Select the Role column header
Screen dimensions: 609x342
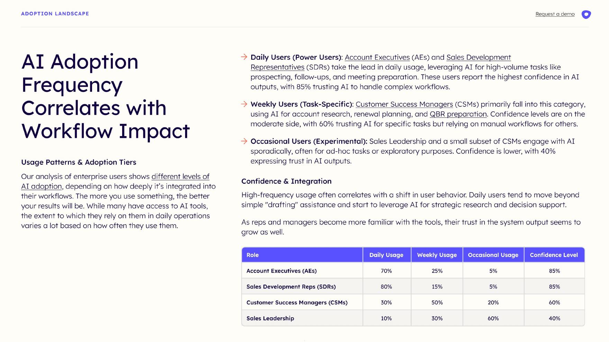pyautogui.click(x=302, y=255)
